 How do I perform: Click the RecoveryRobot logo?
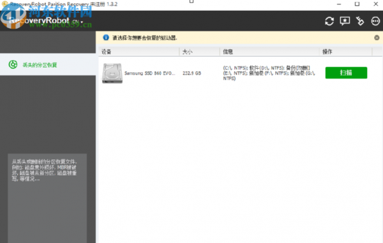(39, 20)
